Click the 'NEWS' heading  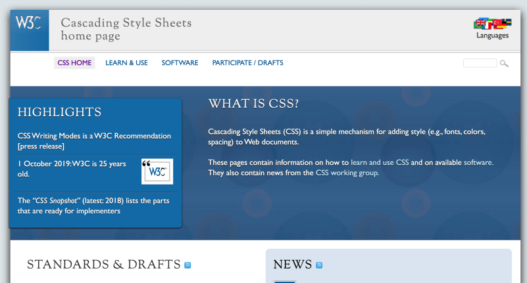pos(293,265)
